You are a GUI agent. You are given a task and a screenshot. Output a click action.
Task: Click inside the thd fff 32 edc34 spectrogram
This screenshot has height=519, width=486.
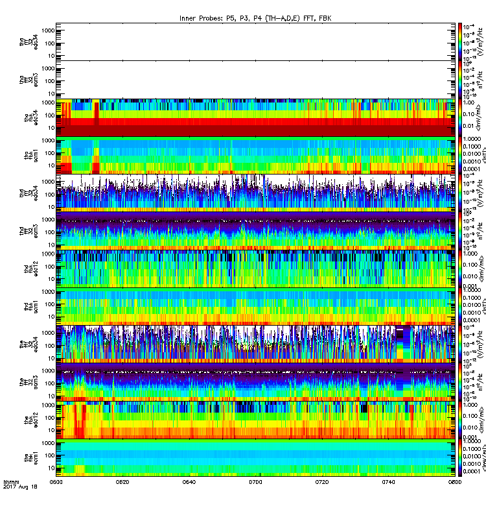[255, 193]
